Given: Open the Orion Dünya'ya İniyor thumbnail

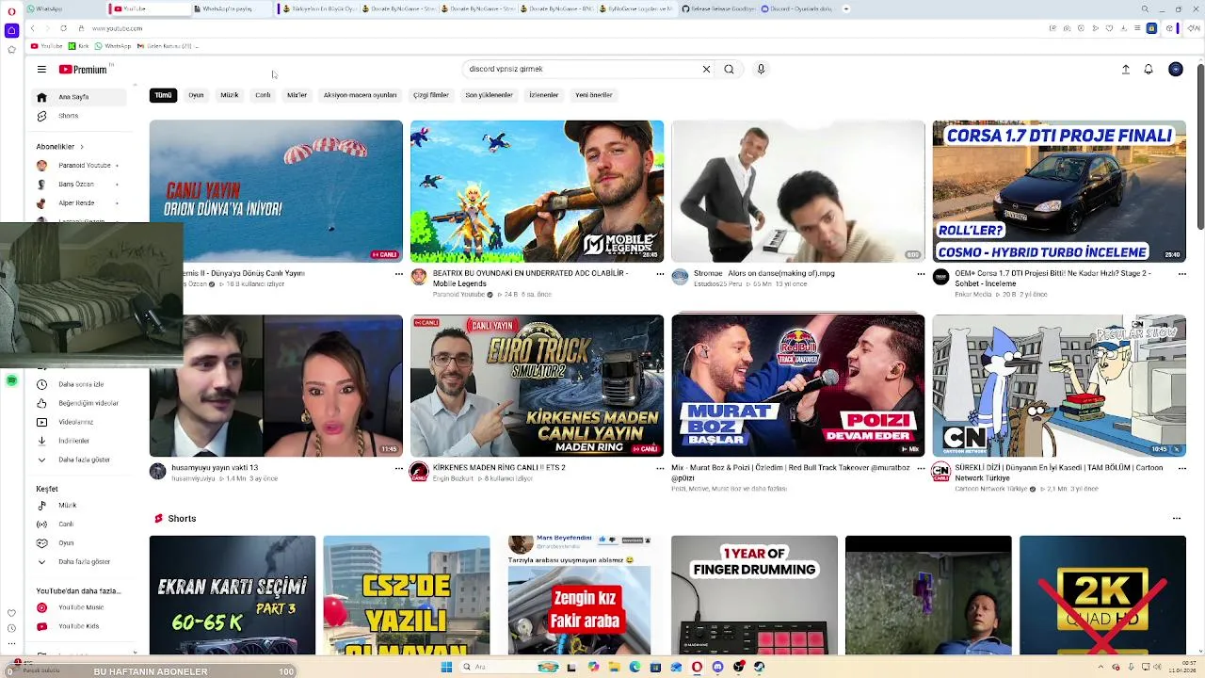Looking at the screenshot, I should point(276,191).
